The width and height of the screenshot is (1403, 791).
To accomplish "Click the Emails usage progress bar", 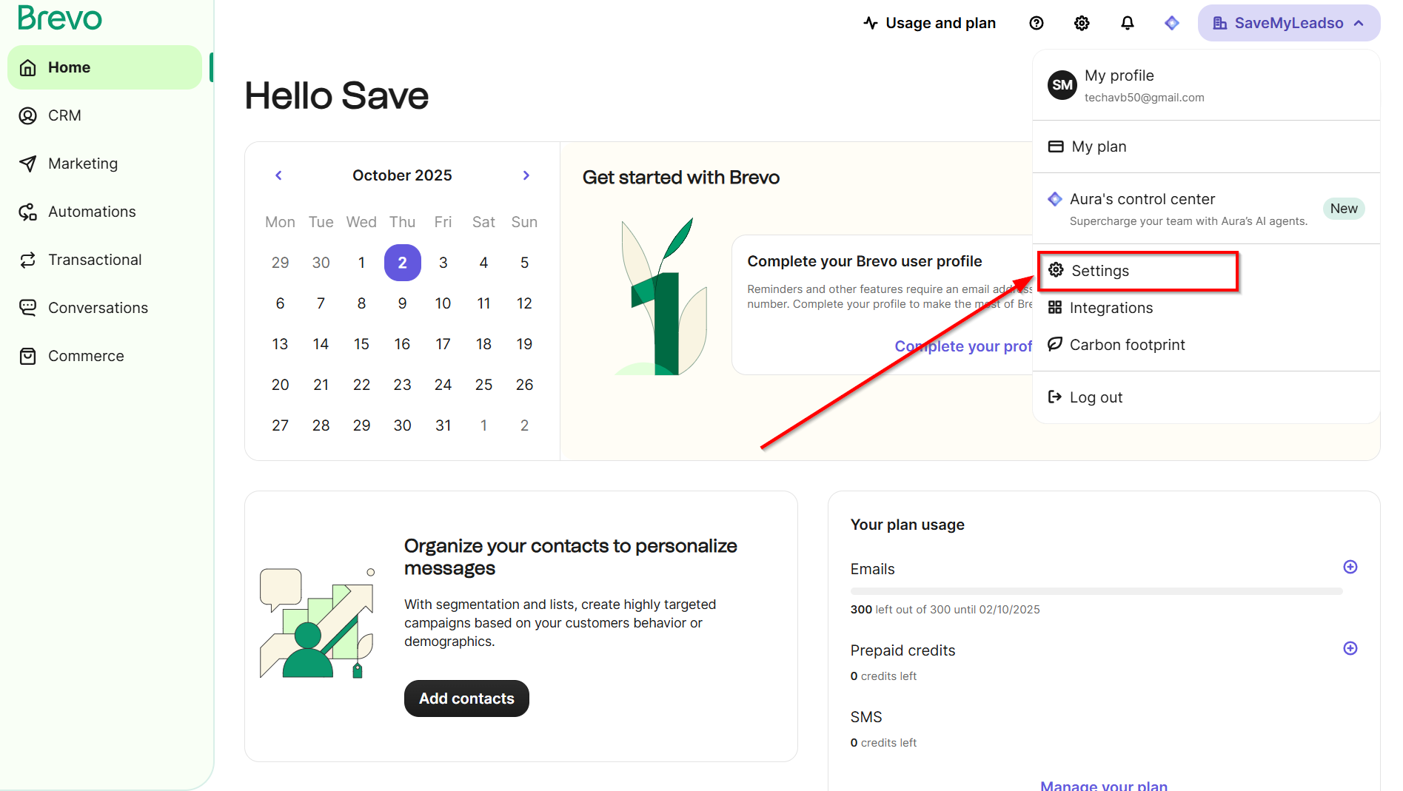I will tap(1096, 591).
